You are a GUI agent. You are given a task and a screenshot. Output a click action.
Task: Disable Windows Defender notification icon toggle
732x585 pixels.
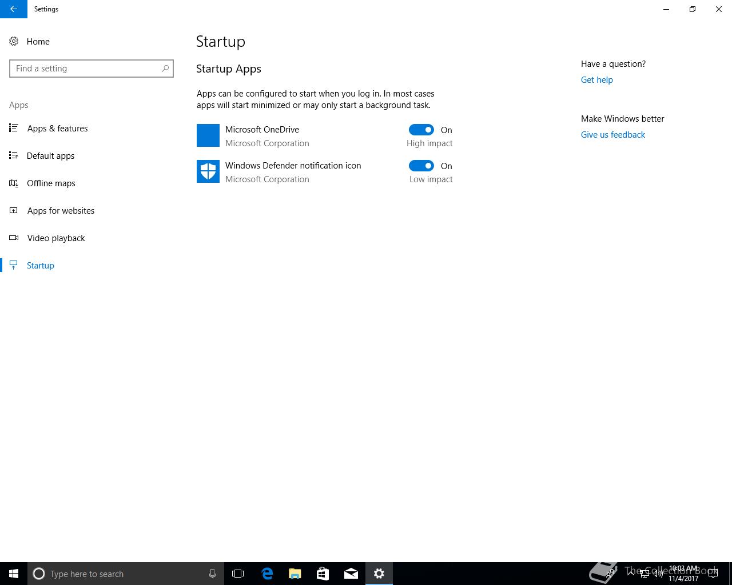[421, 166]
